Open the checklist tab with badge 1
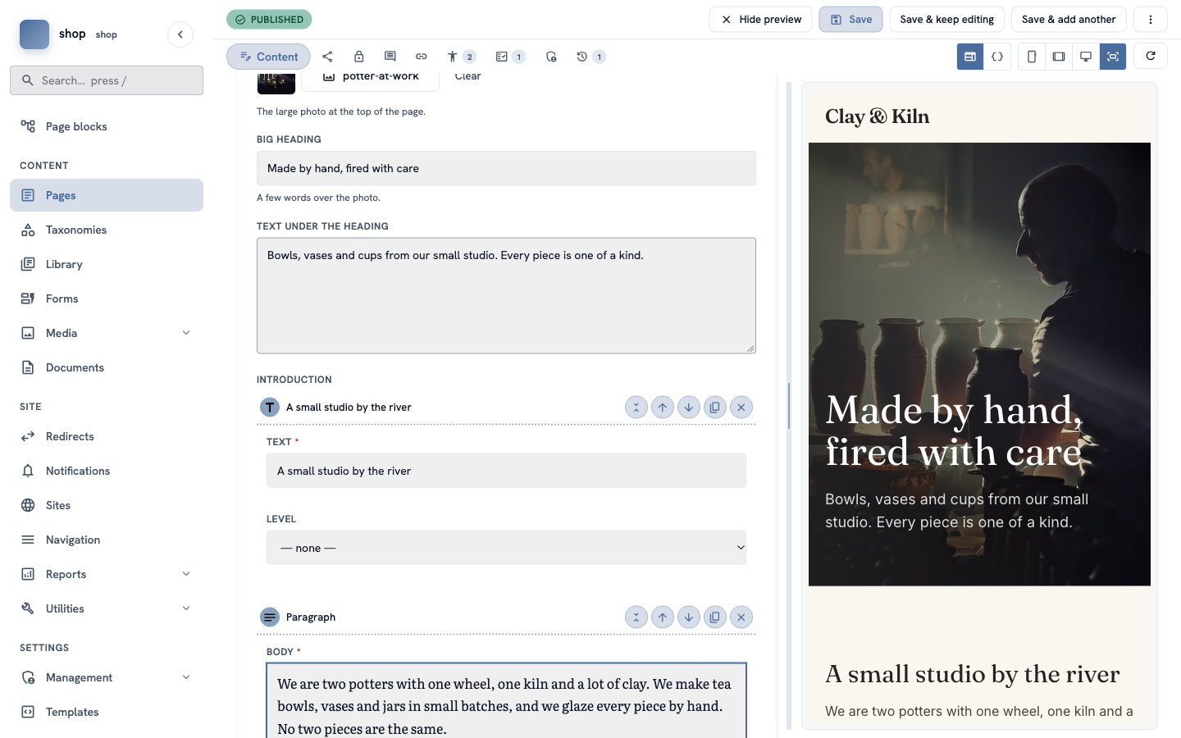The image size is (1181, 738). pyautogui.click(x=510, y=57)
